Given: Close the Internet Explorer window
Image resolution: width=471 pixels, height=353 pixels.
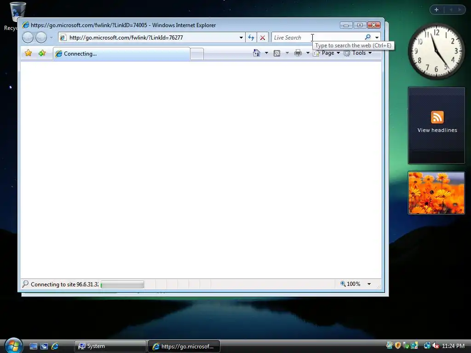Looking at the screenshot, I should [374, 25].
